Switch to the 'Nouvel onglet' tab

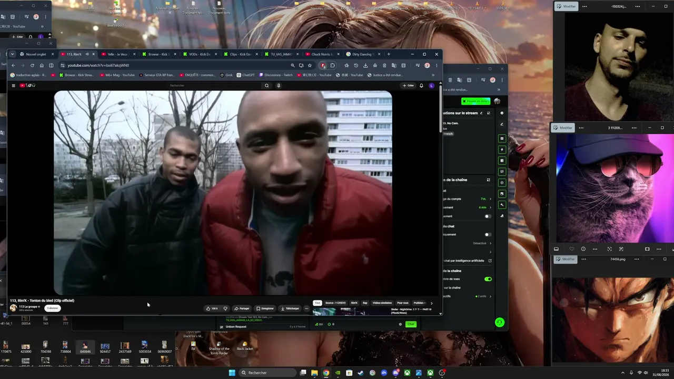[36, 54]
